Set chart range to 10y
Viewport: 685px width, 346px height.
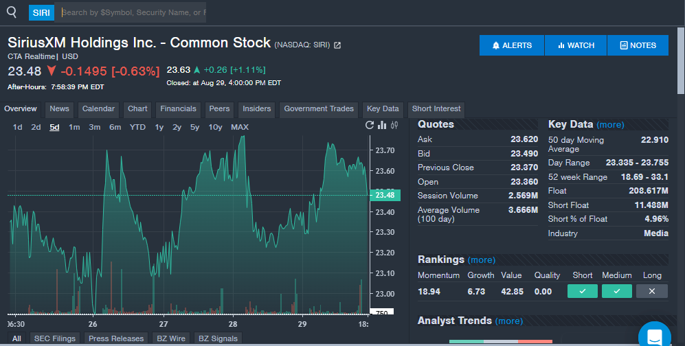pyautogui.click(x=215, y=127)
